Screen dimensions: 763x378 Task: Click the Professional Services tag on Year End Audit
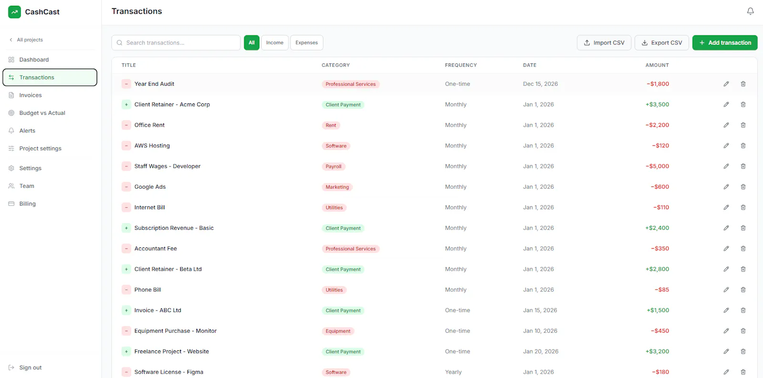point(351,84)
